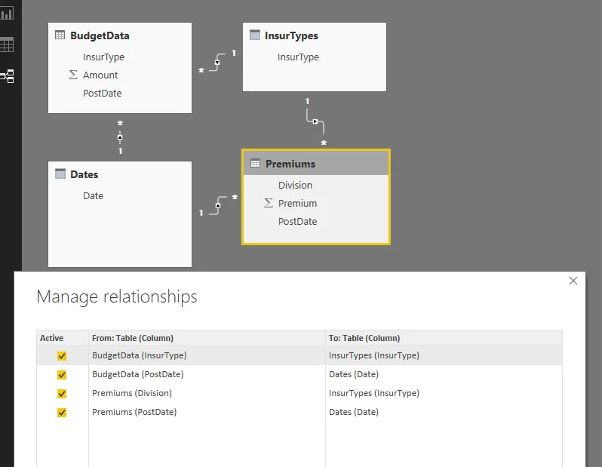The image size is (602, 467).
Task: Uncheck Active for BudgetData (InsurType) relationship
Action: pyautogui.click(x=62, y=356)
